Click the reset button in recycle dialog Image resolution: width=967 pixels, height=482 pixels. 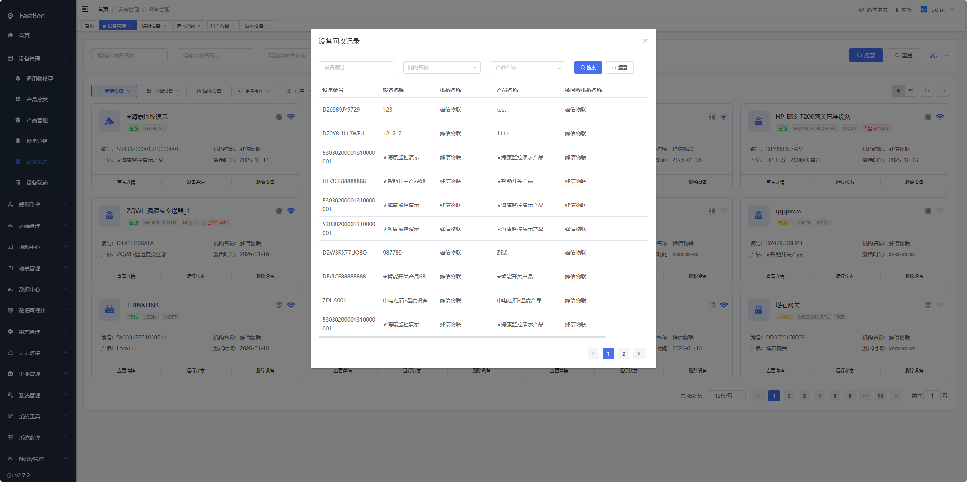pos(620,67)
